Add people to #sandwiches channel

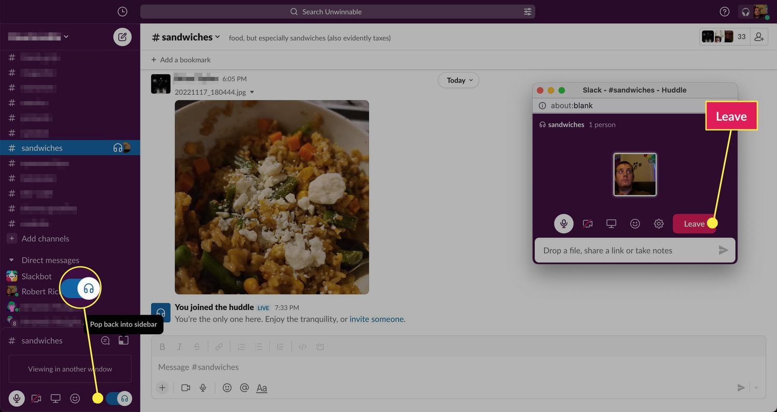(x=759, y=37)
